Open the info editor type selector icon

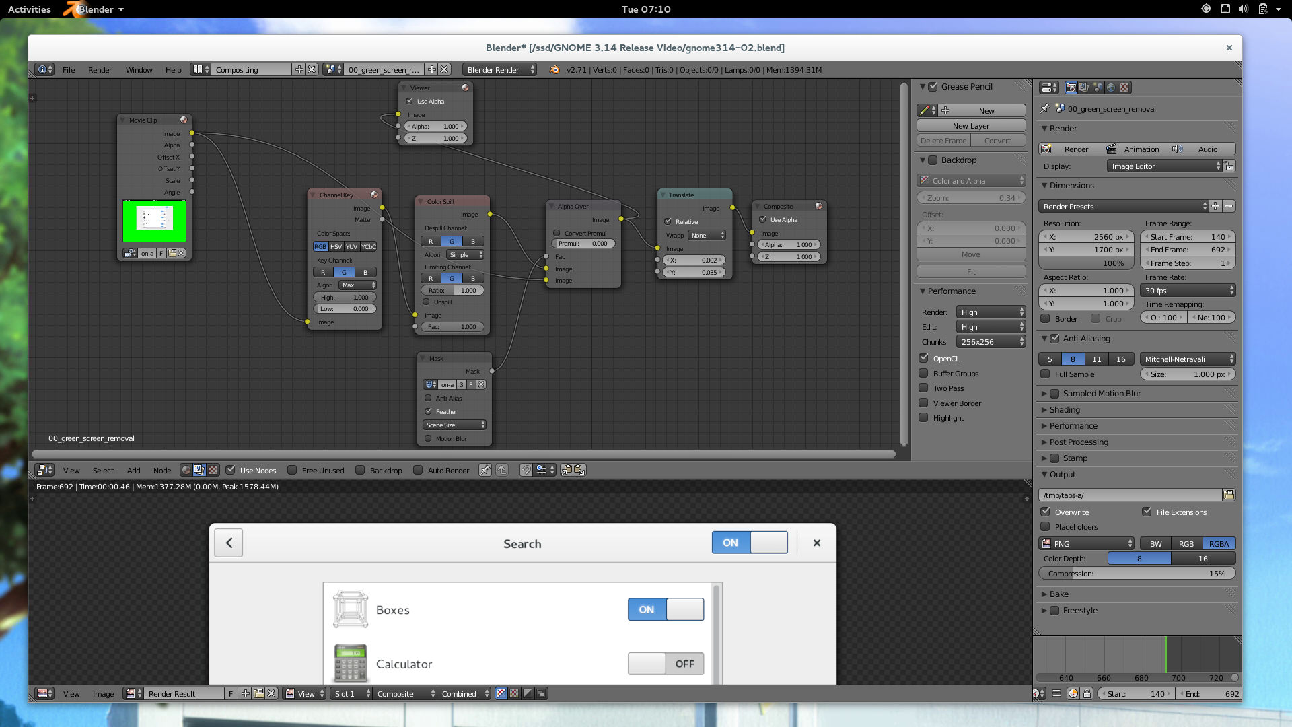[44, 69]
